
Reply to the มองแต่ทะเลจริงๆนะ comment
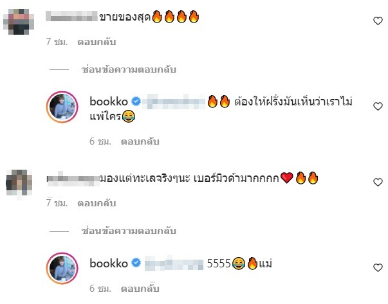97,203
